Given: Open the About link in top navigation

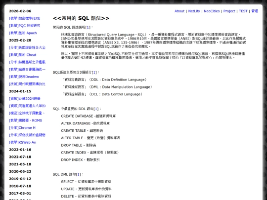Looking at the screenshot, I should tap(179, 11).
